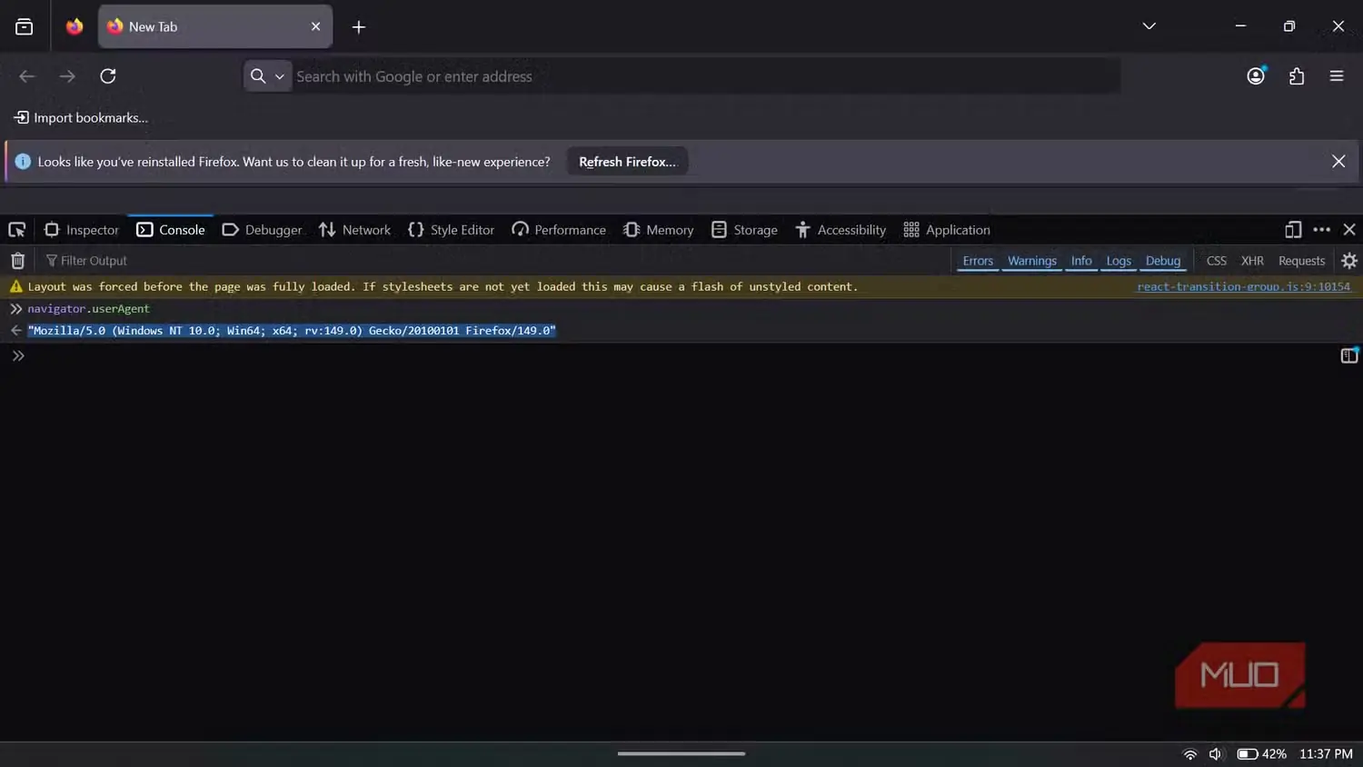
Task: Open the Performance panel
Action: 559,230
